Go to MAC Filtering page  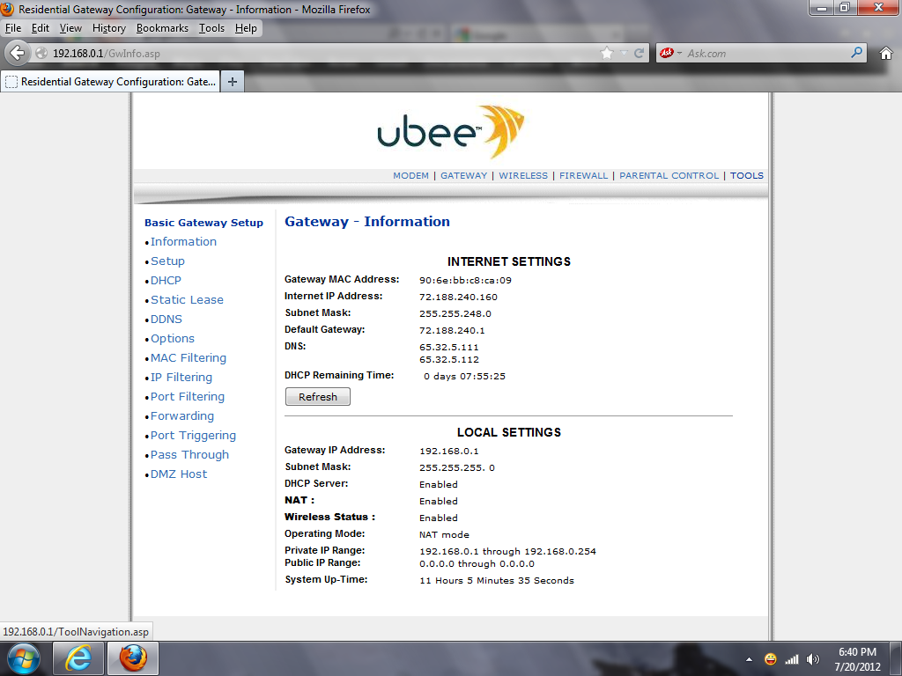coord(188,358)
